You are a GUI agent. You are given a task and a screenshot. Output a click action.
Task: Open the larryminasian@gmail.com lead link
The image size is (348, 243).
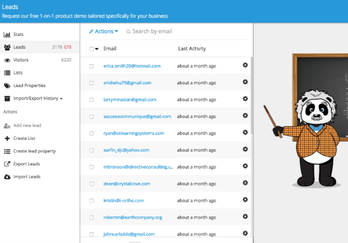pos(130,100)
